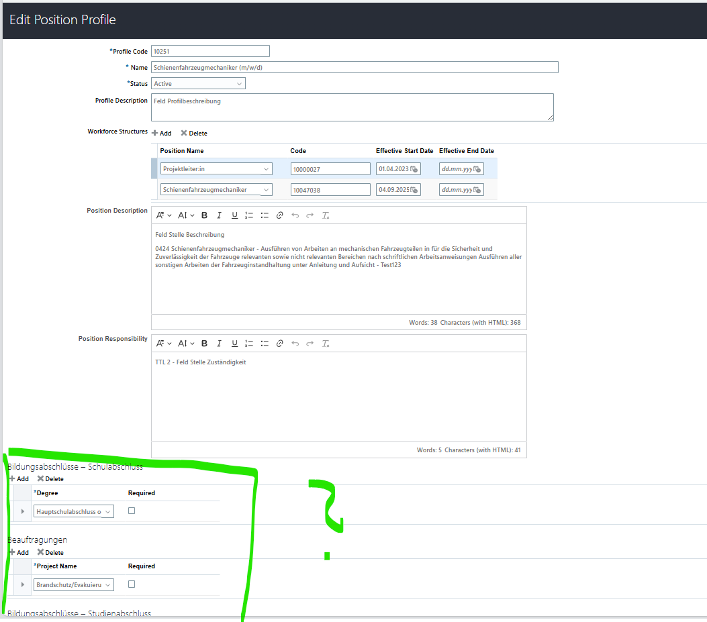The image size is (707, 622).
Task: Expand the Hauptschulabschluss degree row
Action: (x=23, y=511)
